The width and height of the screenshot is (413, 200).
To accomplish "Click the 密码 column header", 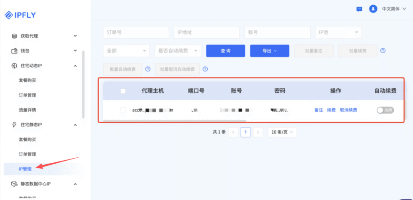I will point(280,91).
